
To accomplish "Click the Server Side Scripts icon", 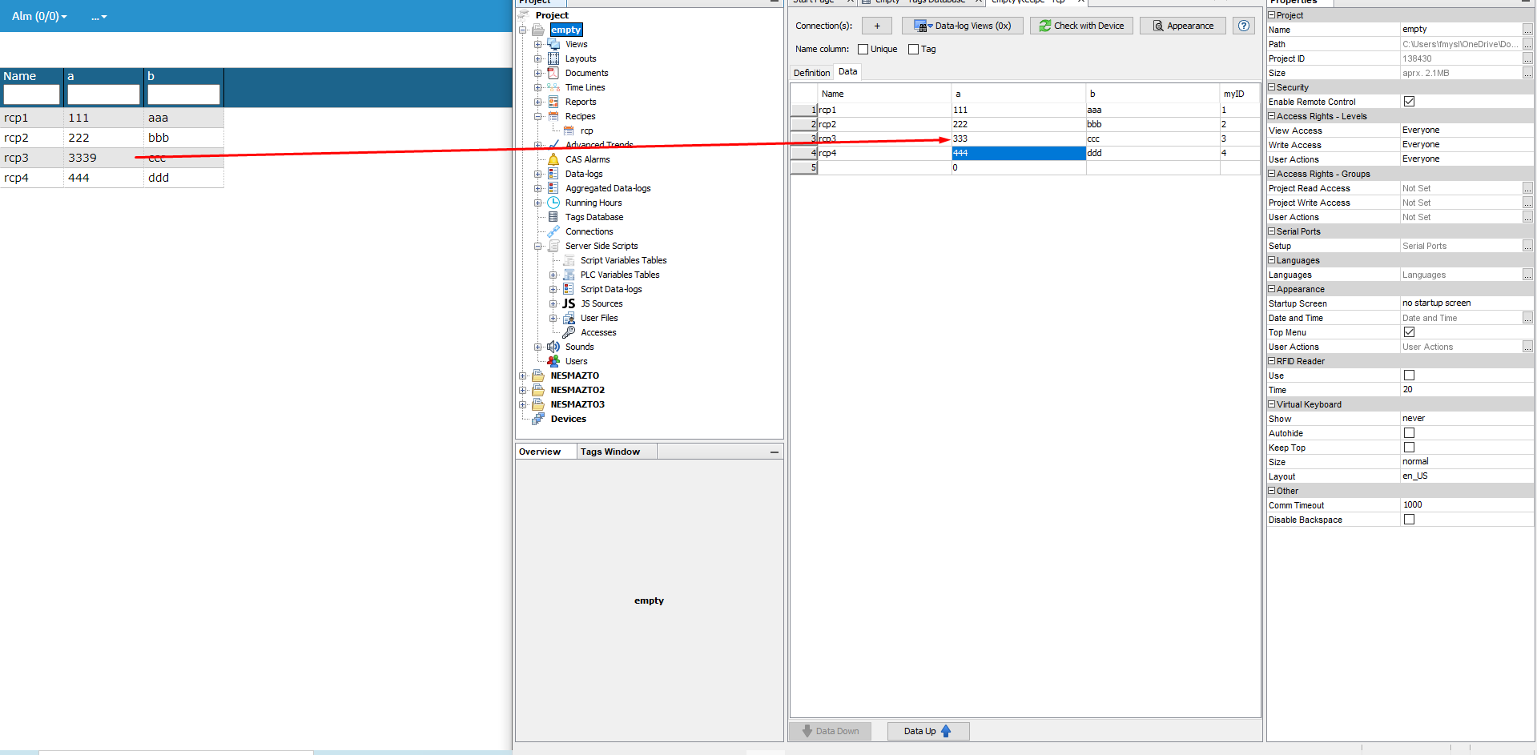I will 553,246.
